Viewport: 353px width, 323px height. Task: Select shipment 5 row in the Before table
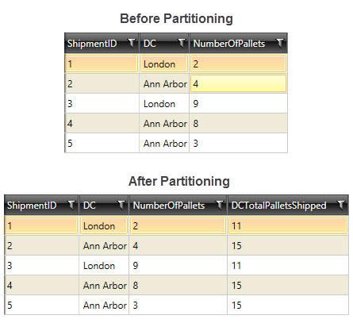point(176,143)
